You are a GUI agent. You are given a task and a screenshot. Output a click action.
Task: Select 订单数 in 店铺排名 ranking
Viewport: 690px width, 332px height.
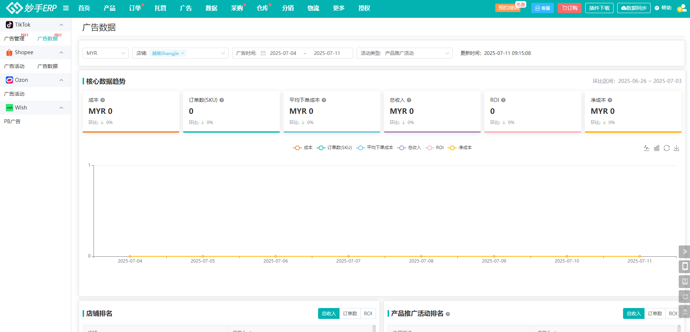click(x=350, y=313)
